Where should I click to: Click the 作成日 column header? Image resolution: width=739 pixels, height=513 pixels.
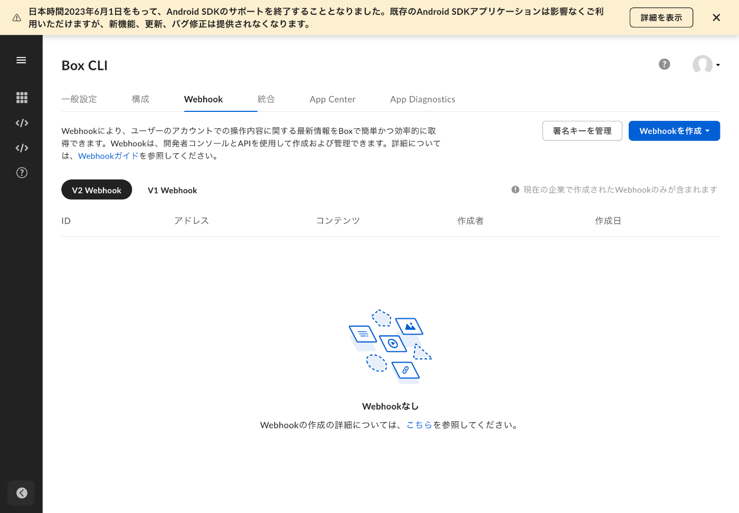point(608,221)
